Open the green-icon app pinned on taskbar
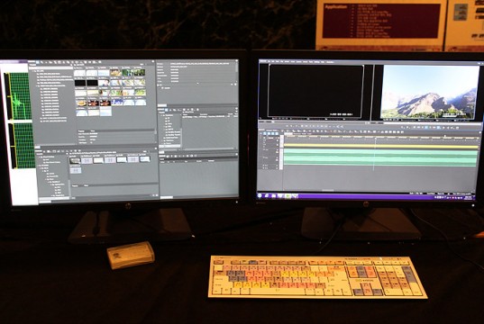484x324 pixels. [288, 196]
